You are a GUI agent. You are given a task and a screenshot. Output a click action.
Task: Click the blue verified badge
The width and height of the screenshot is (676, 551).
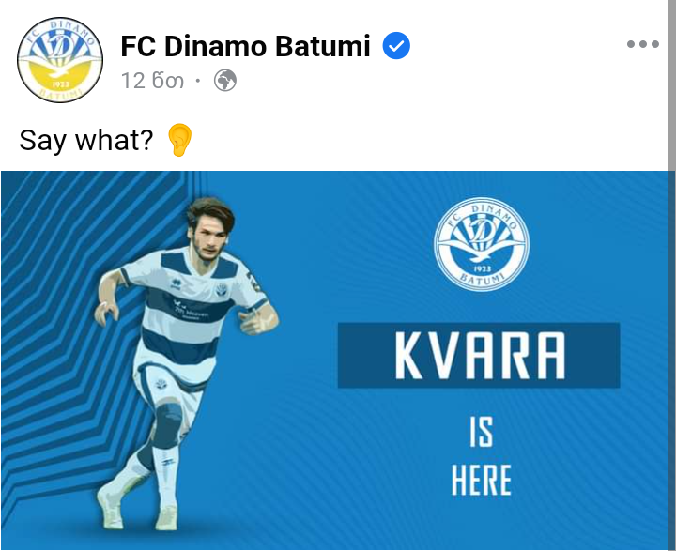tap(396, 46)
